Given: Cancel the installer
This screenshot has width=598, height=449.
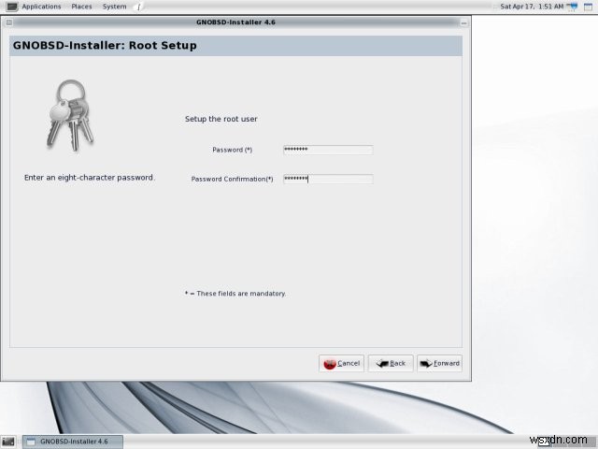Looking at the screenshot, I should (341, 363).
